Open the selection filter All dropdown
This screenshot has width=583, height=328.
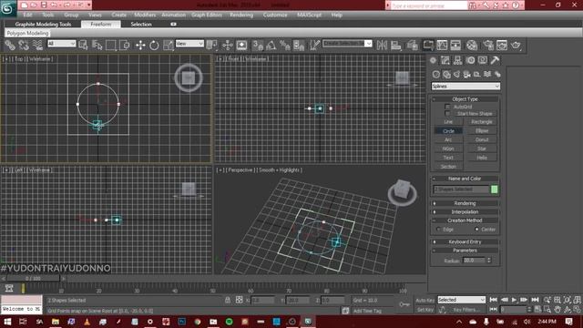pyautogui.click(x=62, y=44)
